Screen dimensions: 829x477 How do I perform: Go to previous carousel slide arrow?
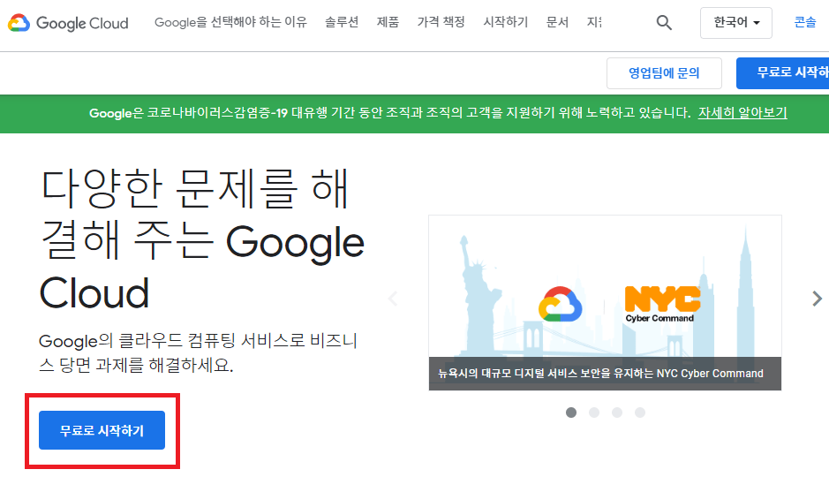394,299
